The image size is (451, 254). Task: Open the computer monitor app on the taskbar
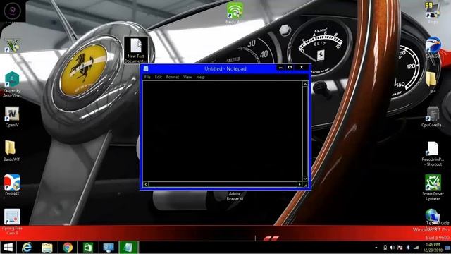(109, 248)
